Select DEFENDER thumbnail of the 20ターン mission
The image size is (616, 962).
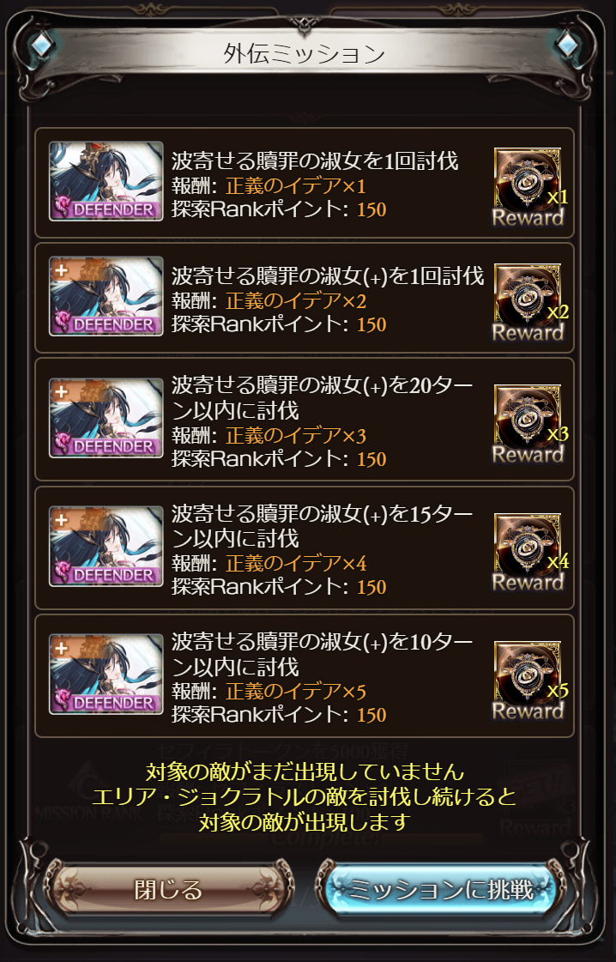tap(106, 418)
